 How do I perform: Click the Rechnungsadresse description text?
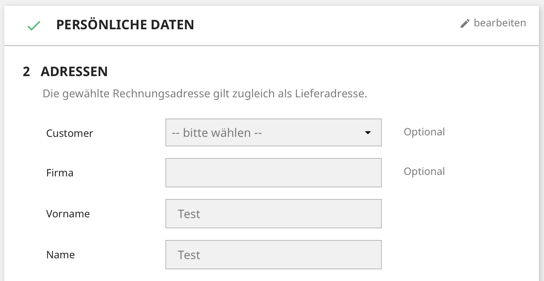(205, 94)
